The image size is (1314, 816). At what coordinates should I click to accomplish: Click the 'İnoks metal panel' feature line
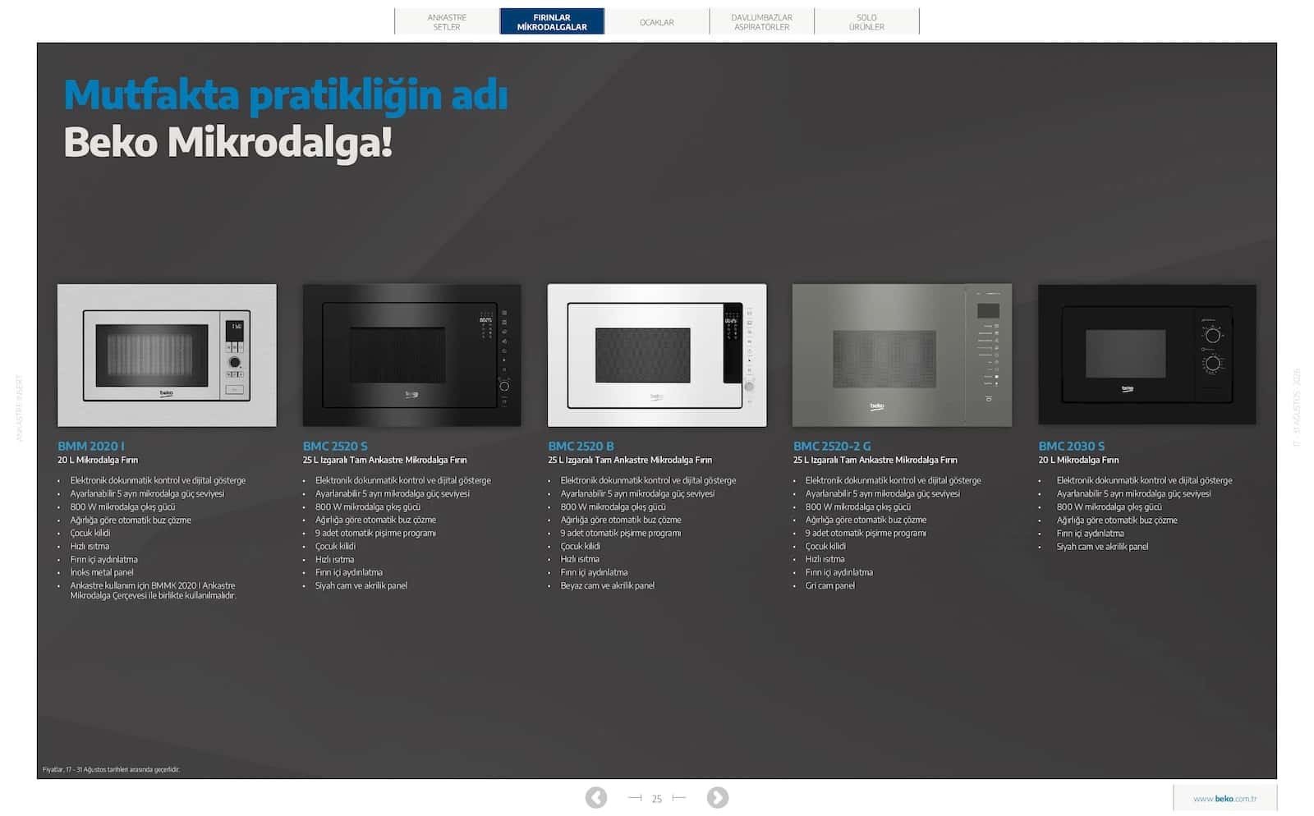tap(102, 572)
